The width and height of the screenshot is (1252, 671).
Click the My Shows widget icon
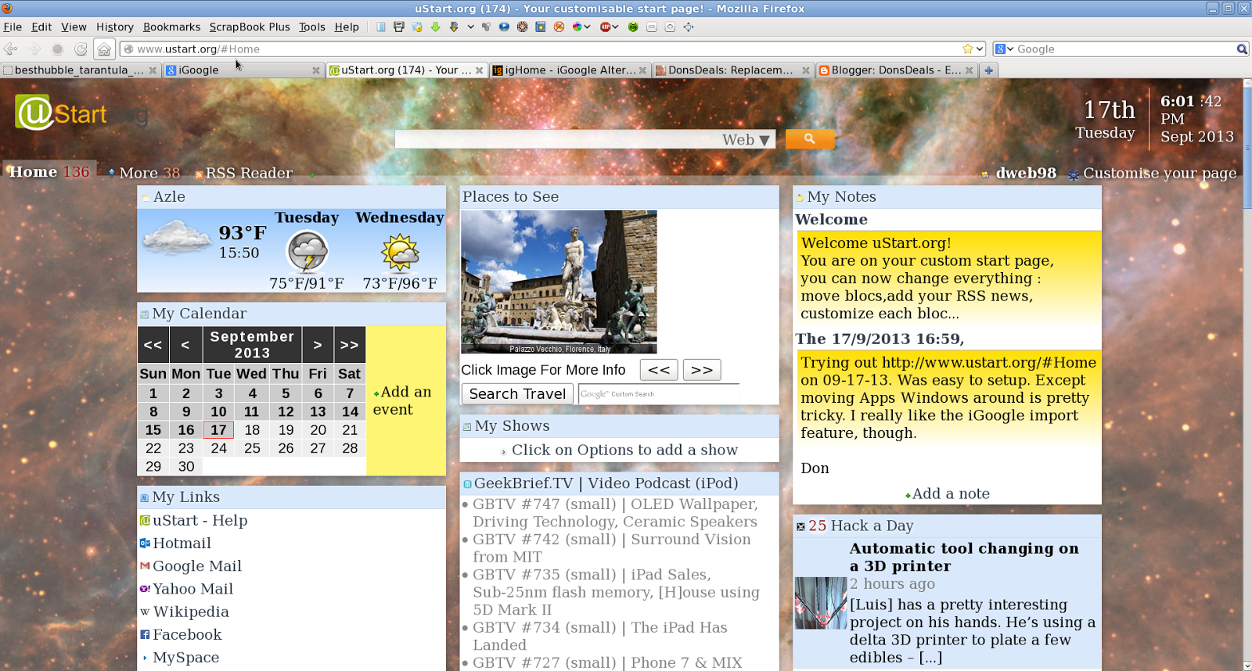click(x=467, y=427)
